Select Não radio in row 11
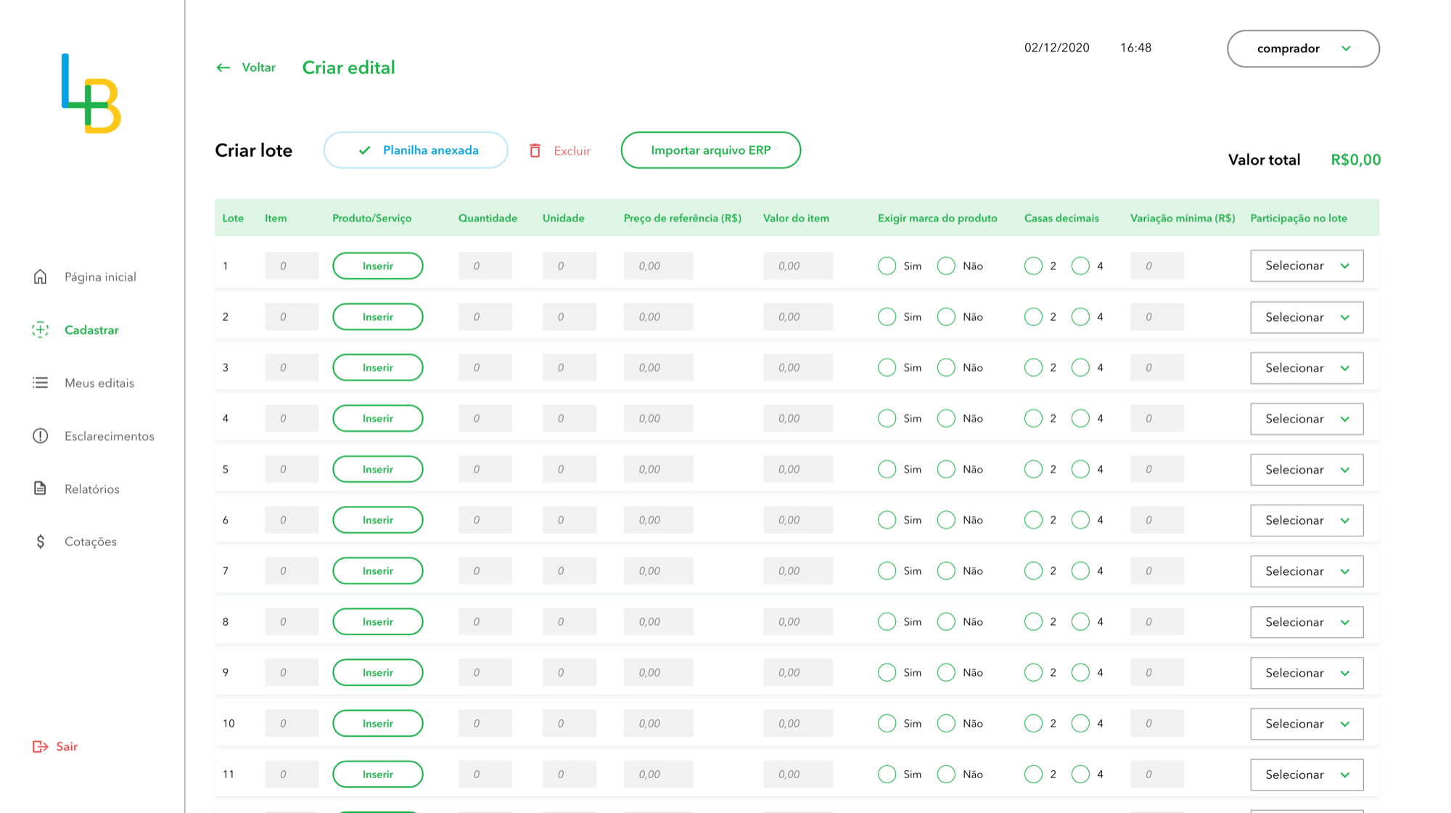Screen dimensions: 1451x813 [946, 774]
